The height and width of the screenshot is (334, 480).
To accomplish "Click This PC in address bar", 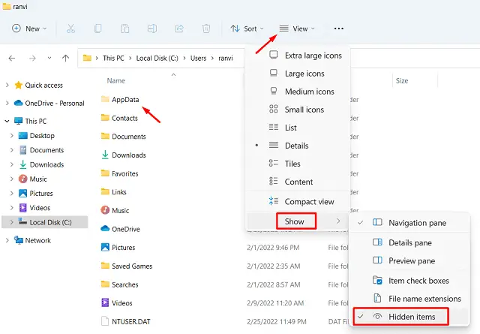I will [x=113, y=58].
